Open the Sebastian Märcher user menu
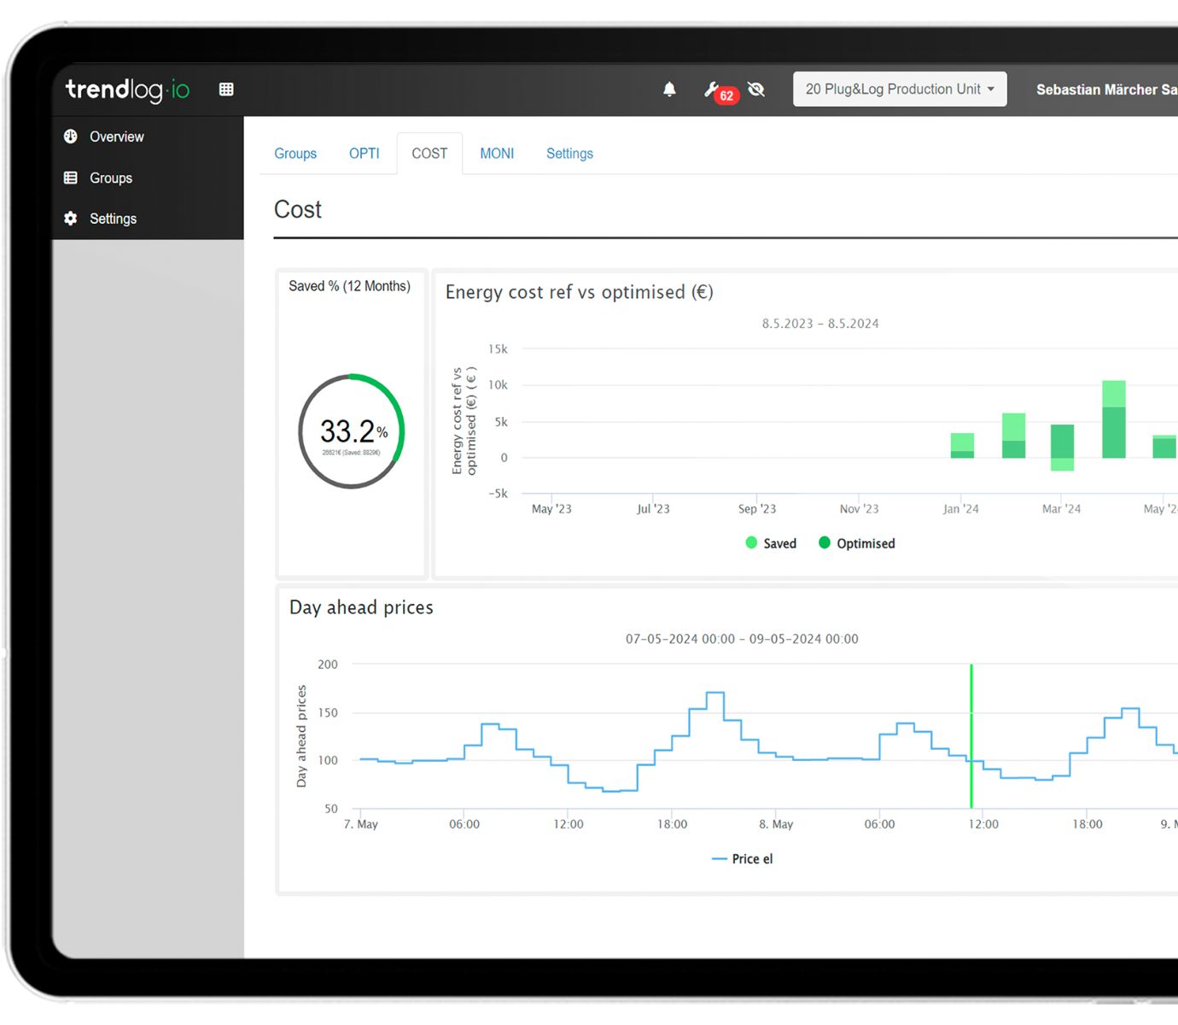 [x=1106, y=90]
